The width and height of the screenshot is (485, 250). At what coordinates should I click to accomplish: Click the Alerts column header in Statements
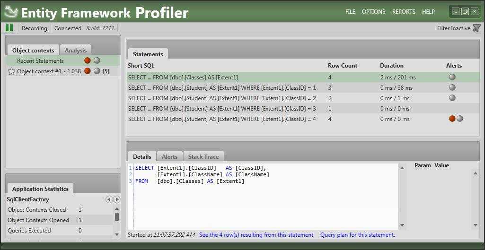click(x=454, y=66)
